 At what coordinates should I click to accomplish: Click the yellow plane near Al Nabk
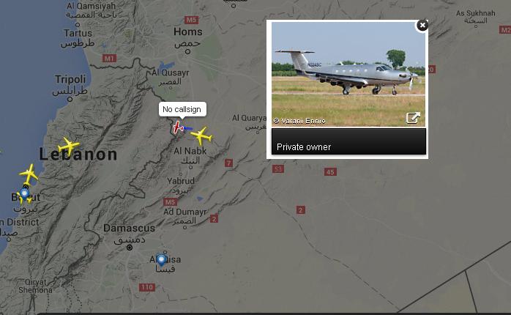(201, 136)
